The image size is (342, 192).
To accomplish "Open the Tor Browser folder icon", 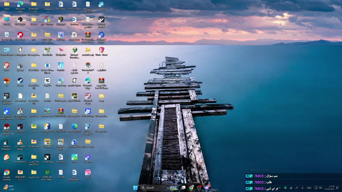I will (34, 143).
